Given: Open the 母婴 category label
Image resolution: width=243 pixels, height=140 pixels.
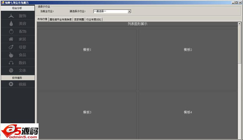Looking at the screenshot, I should (x=22, y=47).
